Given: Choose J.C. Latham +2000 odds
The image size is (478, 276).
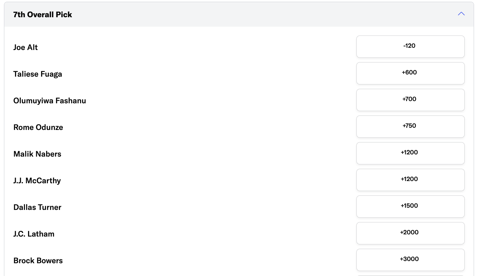Looking at the screenshot, I should tap(410, 233).
